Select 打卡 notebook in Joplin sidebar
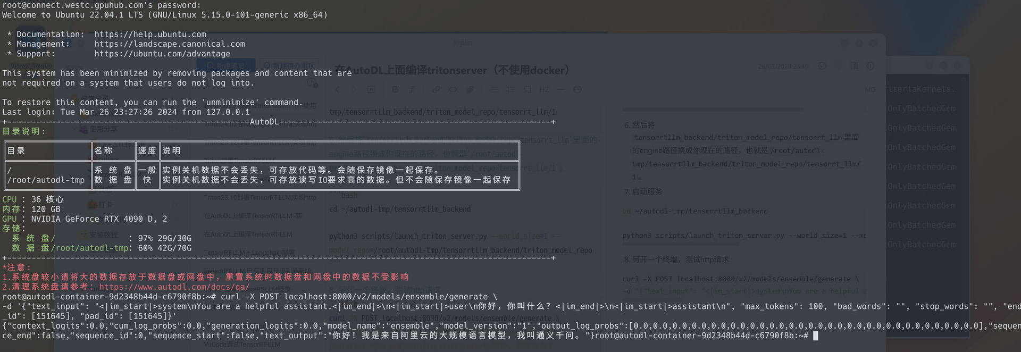The height and width of the screenshot is (352, 1021). point(105,204)
